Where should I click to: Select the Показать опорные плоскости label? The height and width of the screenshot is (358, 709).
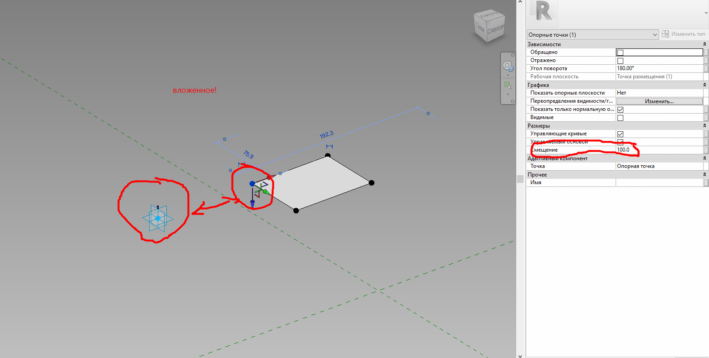pyautogui.click(x=568, y=93)
